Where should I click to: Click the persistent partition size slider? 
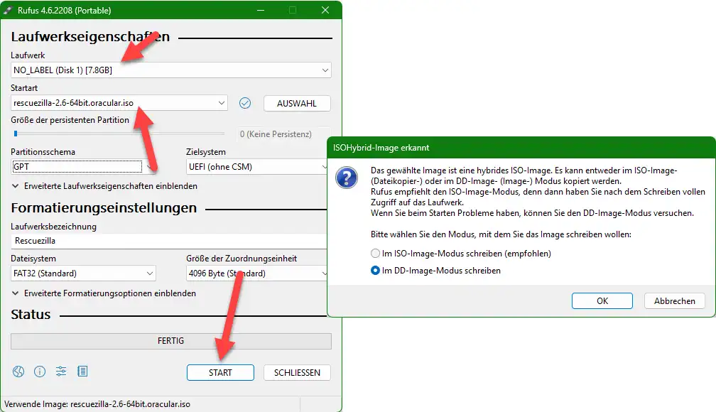(119, 134)
